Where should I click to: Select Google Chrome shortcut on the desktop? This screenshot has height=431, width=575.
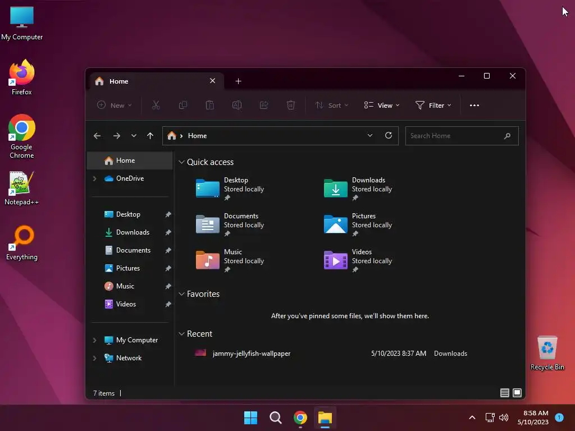[22, 136]
